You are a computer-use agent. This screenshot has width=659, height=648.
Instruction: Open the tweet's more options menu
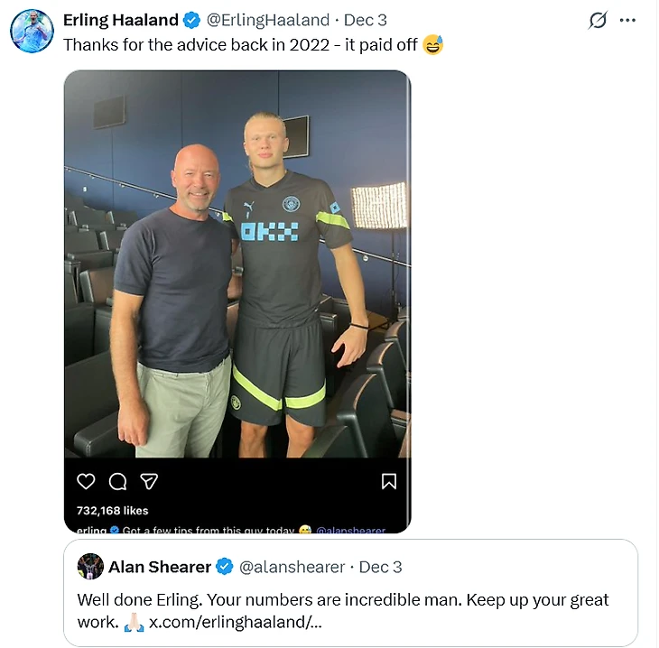(x=627, y=20)
